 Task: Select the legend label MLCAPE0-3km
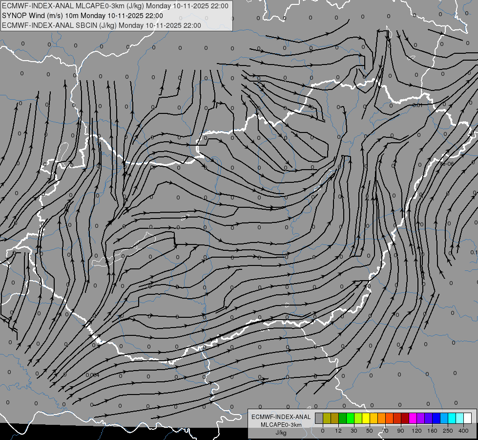click(x=281, y=425)
